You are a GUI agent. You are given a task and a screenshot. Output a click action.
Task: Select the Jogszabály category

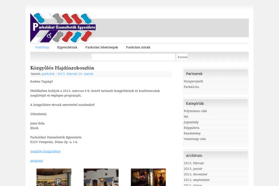[191, 122]
